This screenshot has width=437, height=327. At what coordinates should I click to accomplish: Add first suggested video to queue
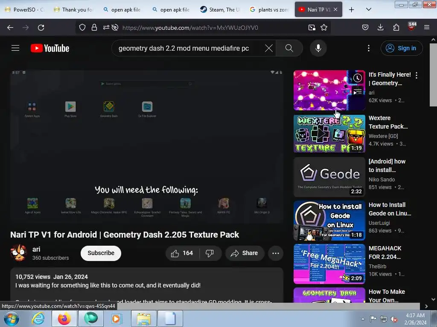click(358, 92)
